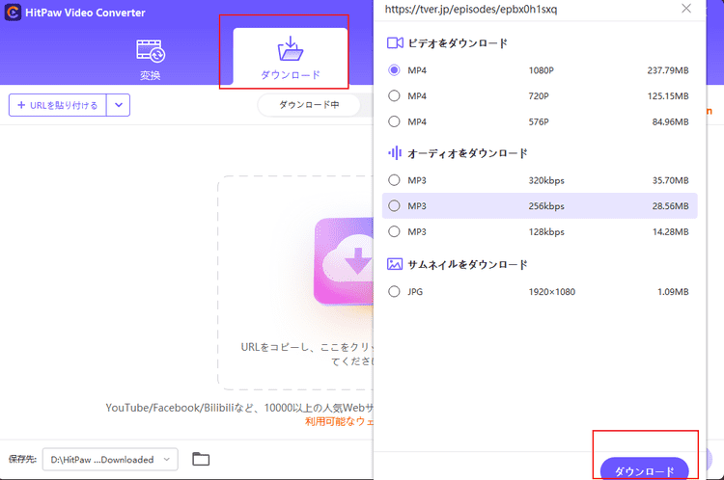Click the 84.96MB file size
The height and width of the screenshot is (480, 724).
click(670, 121)
